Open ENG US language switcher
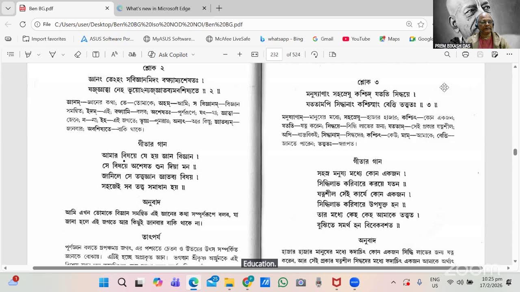520x292 pixels. point(435,282)
